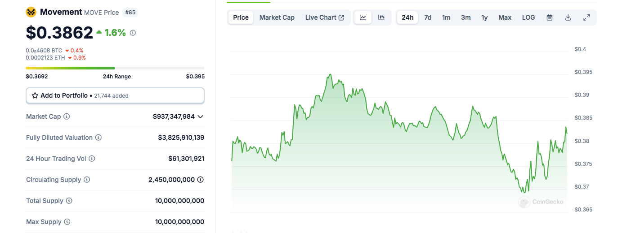Select the Market Cap chart tab
This screenshot has height=233, width=618.
point(277,17)
